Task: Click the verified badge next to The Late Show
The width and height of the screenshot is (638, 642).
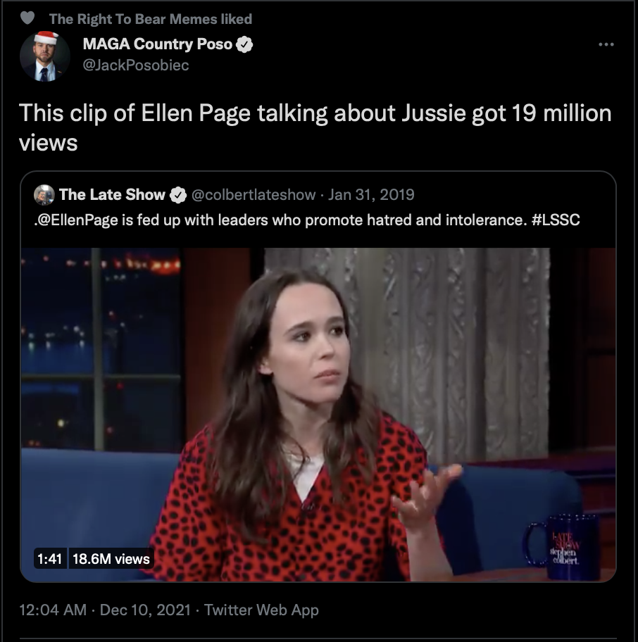Action: pyautogui.click(x=178, y=195)
